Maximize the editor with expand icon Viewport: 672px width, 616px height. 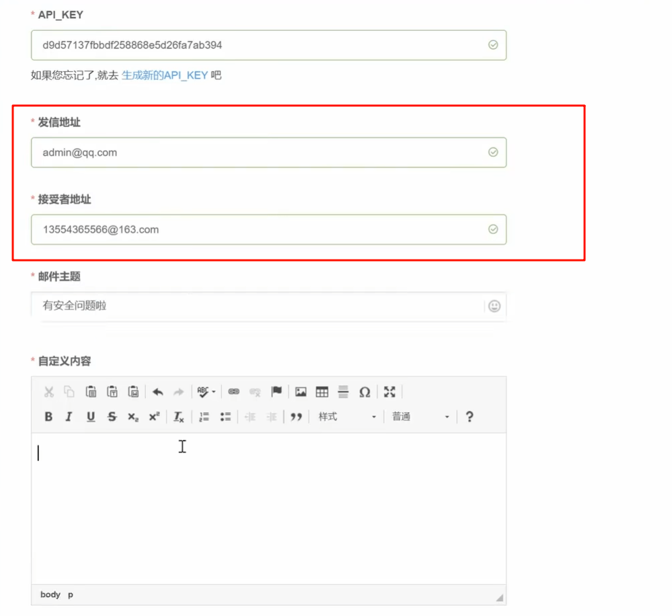point(389,391)
